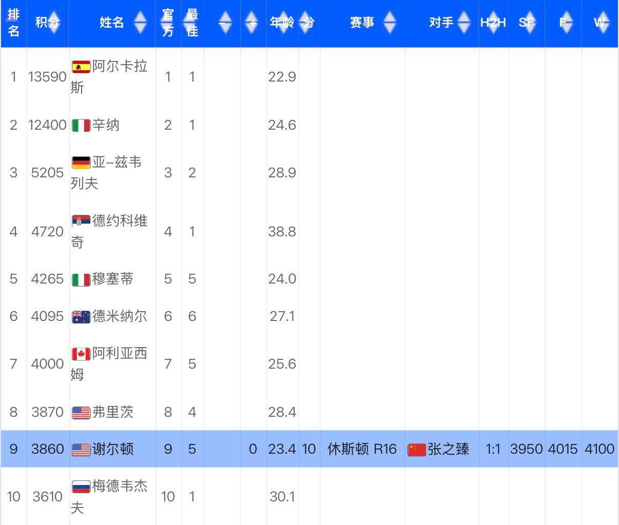Open player 德米纳尔 profile
Screen dimensions: 619x525
pyautogui.click(x=120, y=316)
